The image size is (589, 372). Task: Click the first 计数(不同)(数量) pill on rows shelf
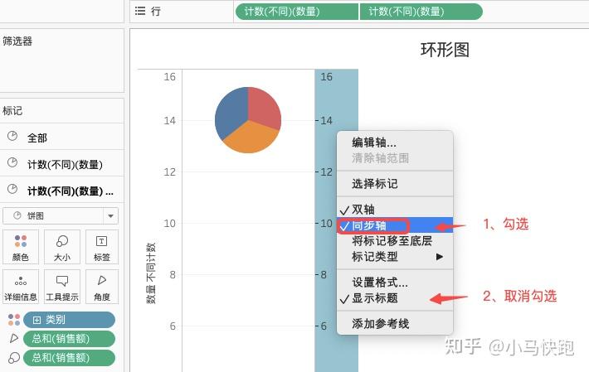point(297,12)
